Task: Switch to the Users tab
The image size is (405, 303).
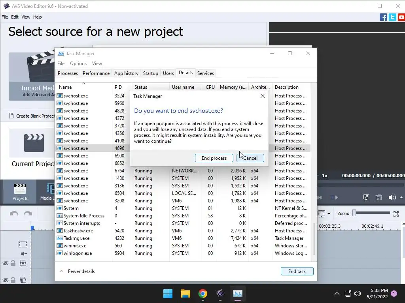Action: click(168, 73)
